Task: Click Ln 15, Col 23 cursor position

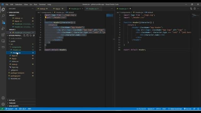Action: (141, 109)
